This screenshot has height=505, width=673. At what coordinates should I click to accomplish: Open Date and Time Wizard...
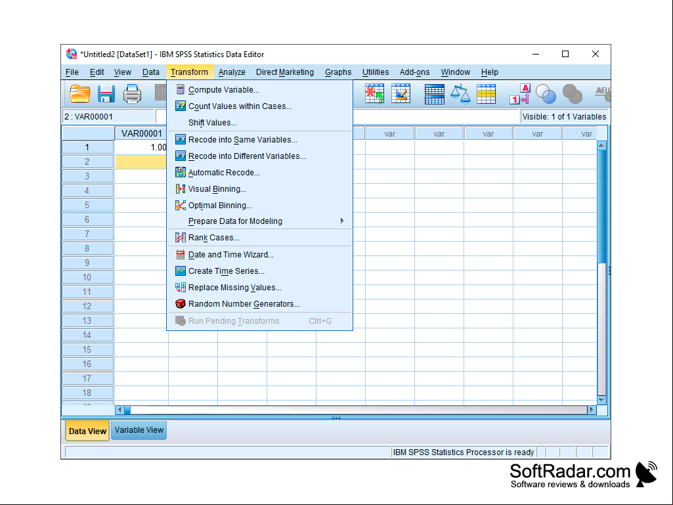coord(259,255)
